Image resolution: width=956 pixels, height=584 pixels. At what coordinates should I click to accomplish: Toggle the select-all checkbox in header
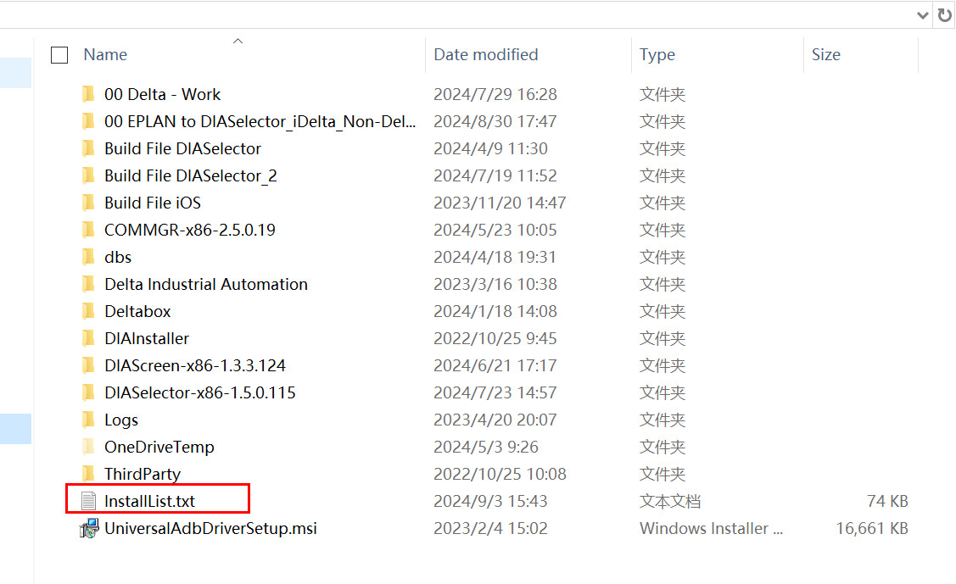tap(59, 55)
